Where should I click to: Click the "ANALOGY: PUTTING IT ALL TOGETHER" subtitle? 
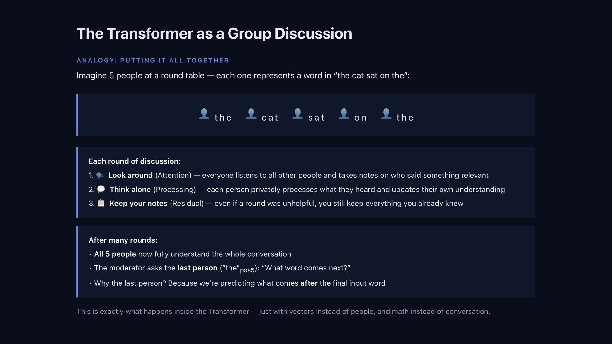(153, 61)
